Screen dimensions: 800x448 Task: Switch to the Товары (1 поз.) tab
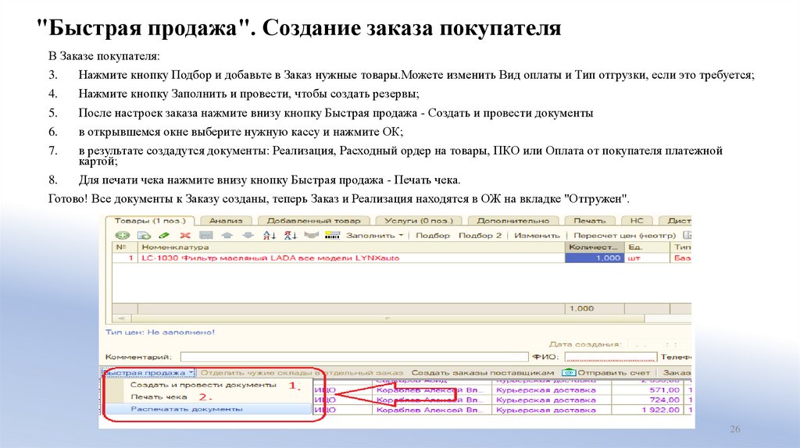pyautogui.click(x=150, y=221)
